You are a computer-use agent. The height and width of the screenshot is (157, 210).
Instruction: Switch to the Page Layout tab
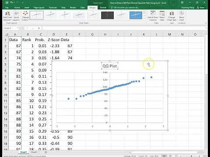pyautogui.click(x=39, y=7)
